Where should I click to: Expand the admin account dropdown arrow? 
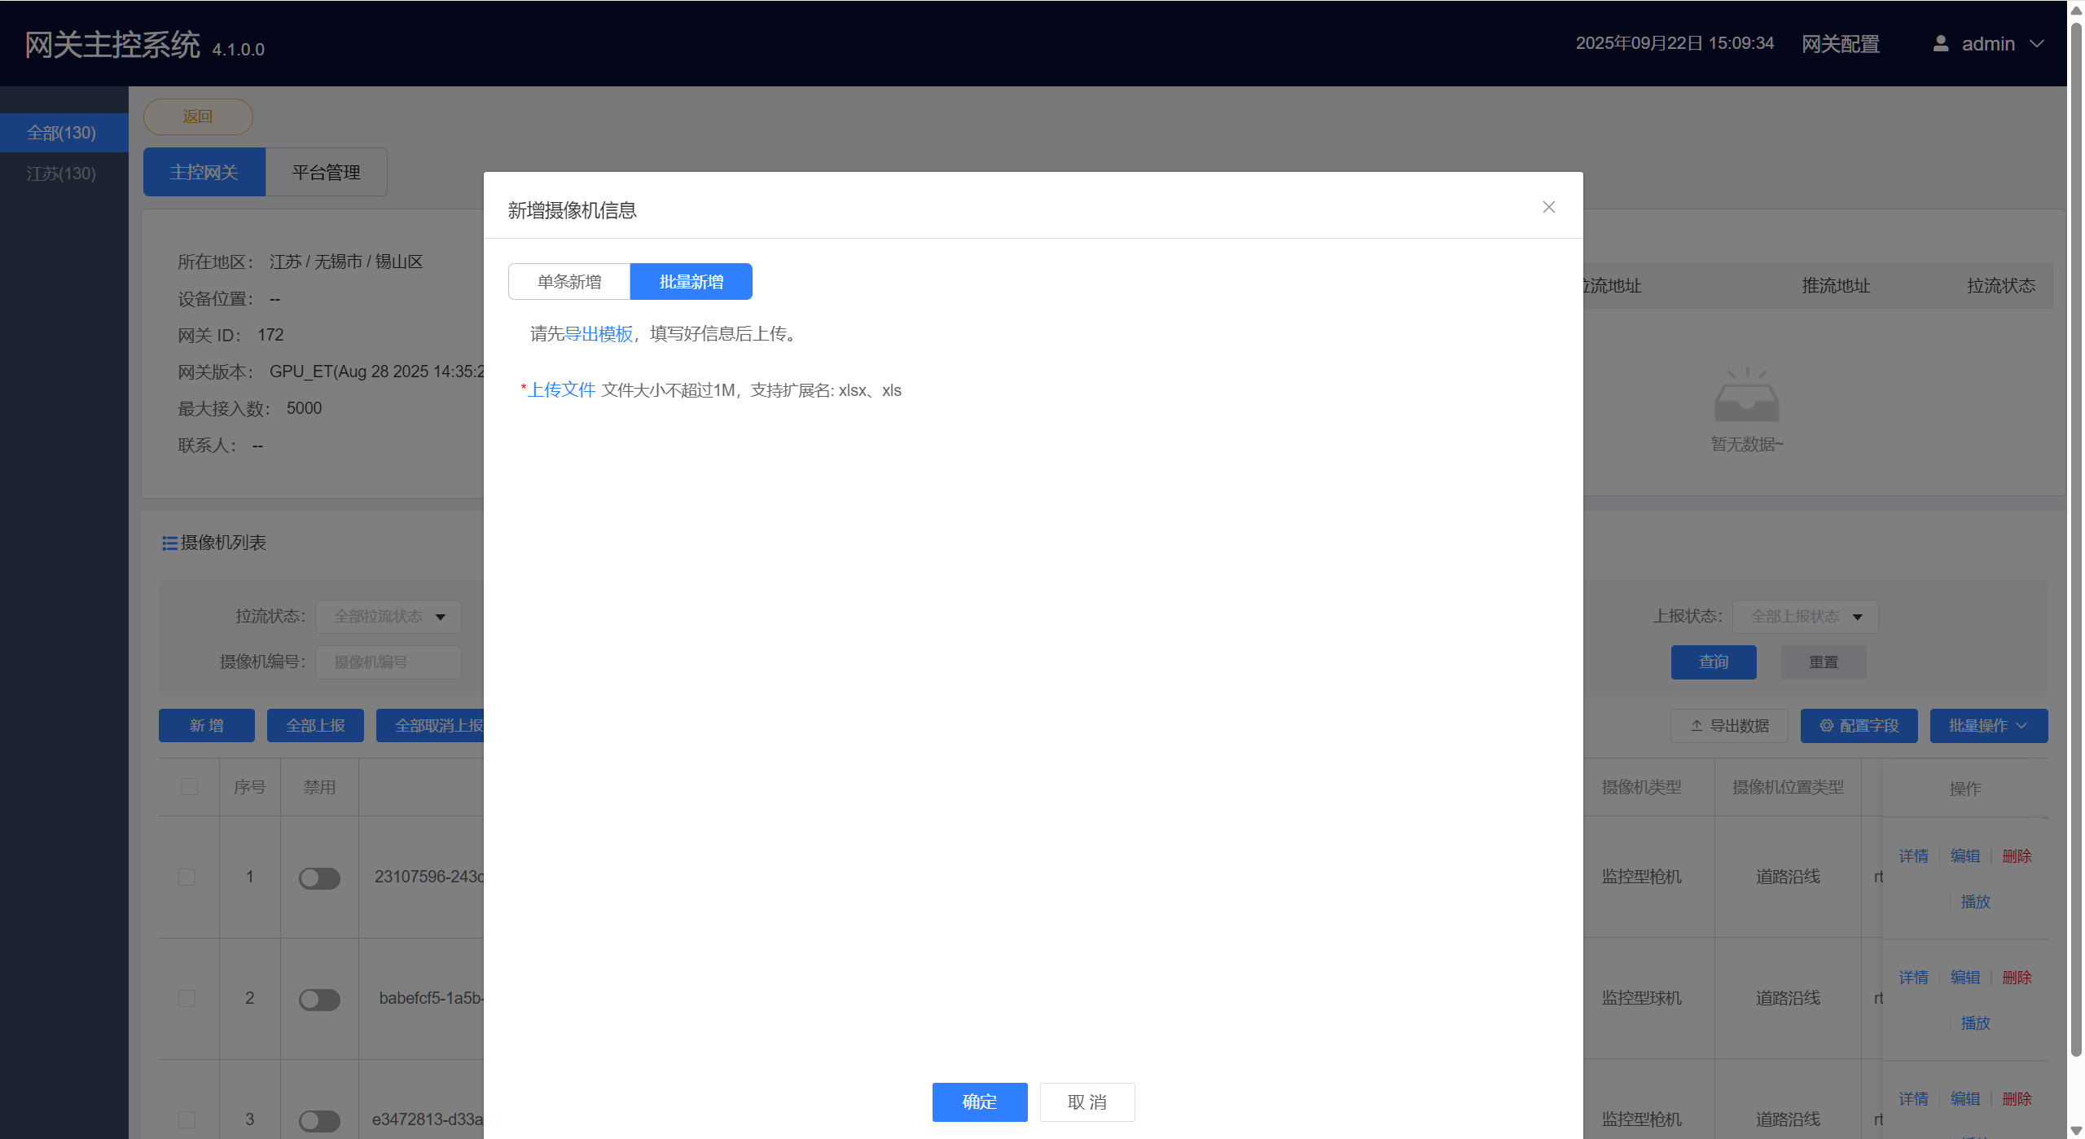[x=2036, y=43]
